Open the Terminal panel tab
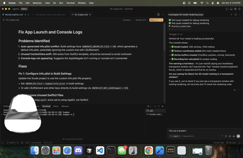243x158 pixels. pos(46,106)
